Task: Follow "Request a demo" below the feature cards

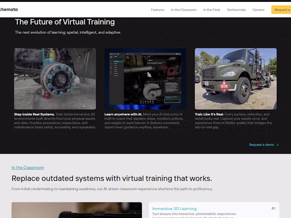Action: [262, 145]
